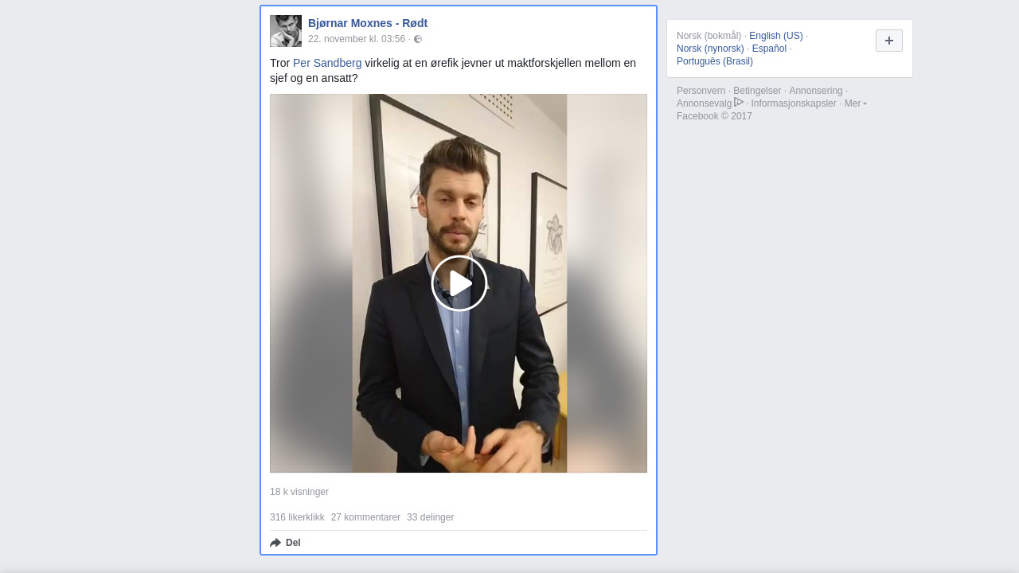Open the post timestamp 22. november kl. 03:56
1019x573 pixels.
tap(357, 39)
